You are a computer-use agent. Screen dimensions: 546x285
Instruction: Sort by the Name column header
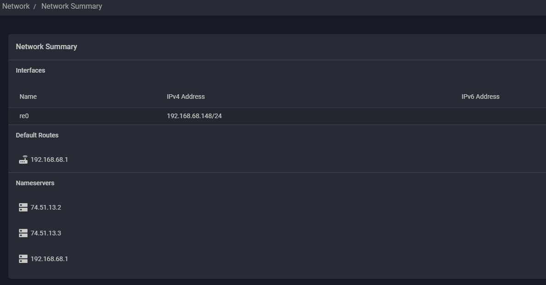tap(28, 97)
